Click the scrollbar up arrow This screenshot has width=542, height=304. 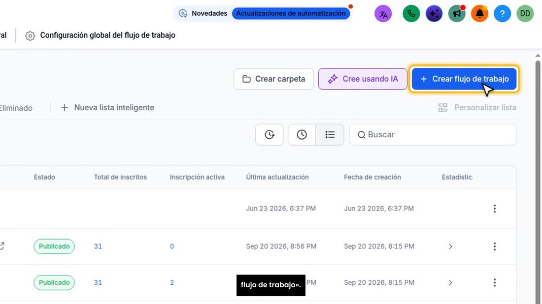pyautogui.click(x=538, y=55)
